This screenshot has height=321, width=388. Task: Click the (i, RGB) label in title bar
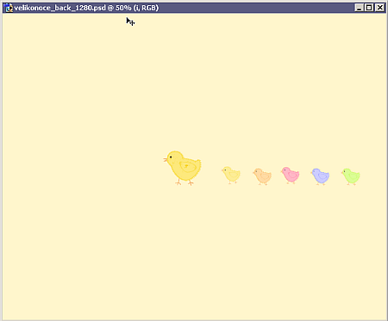[x=146, y=8]
